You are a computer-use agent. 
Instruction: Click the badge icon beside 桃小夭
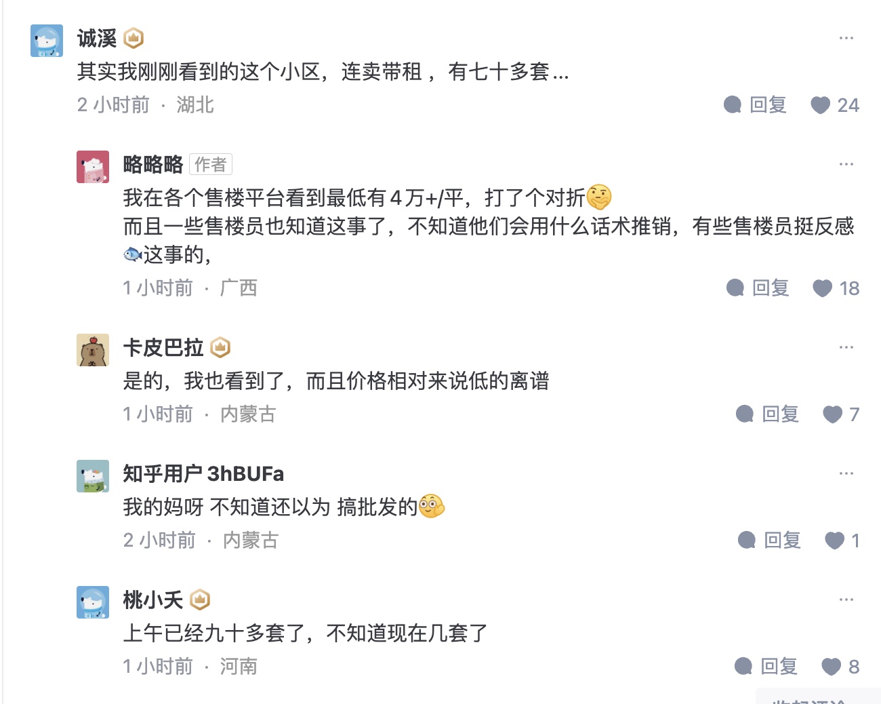(x=200, y=600)
